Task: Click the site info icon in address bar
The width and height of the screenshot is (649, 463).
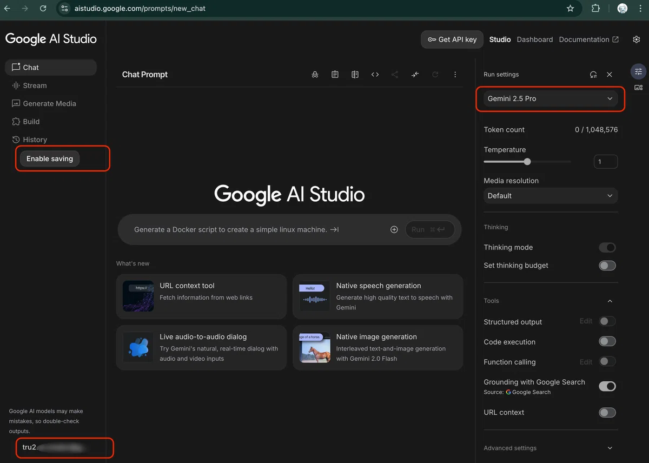Action: pos(65,9)
